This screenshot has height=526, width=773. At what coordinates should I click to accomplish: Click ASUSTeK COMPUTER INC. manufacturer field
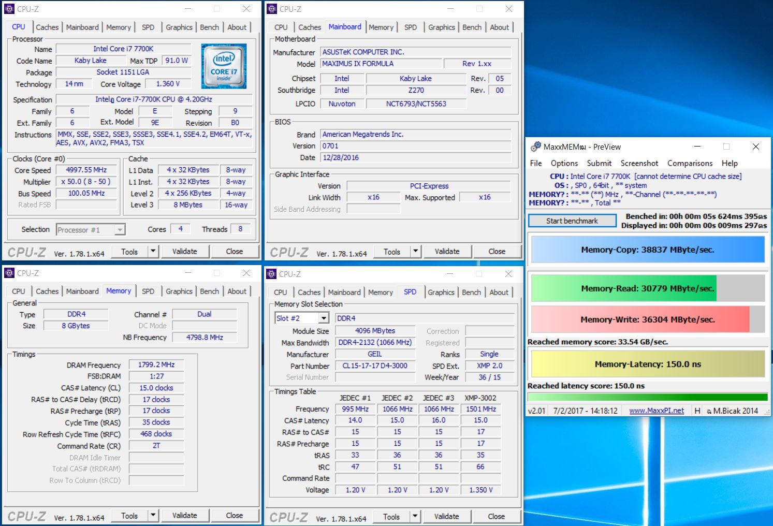point(416,52)
